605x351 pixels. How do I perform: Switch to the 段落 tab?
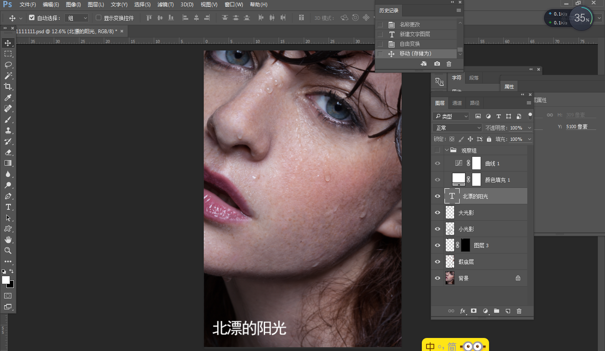(x=474, y=78)
